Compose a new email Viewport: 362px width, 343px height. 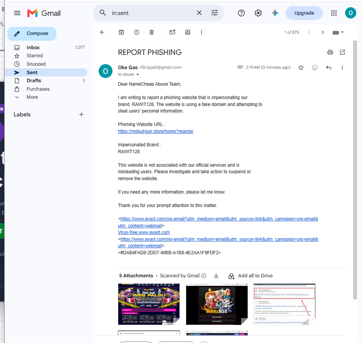[32, 33]
